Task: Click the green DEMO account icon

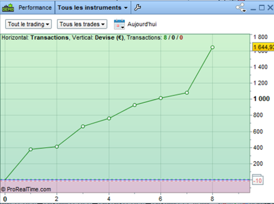Action: click(x=8, y=8)
